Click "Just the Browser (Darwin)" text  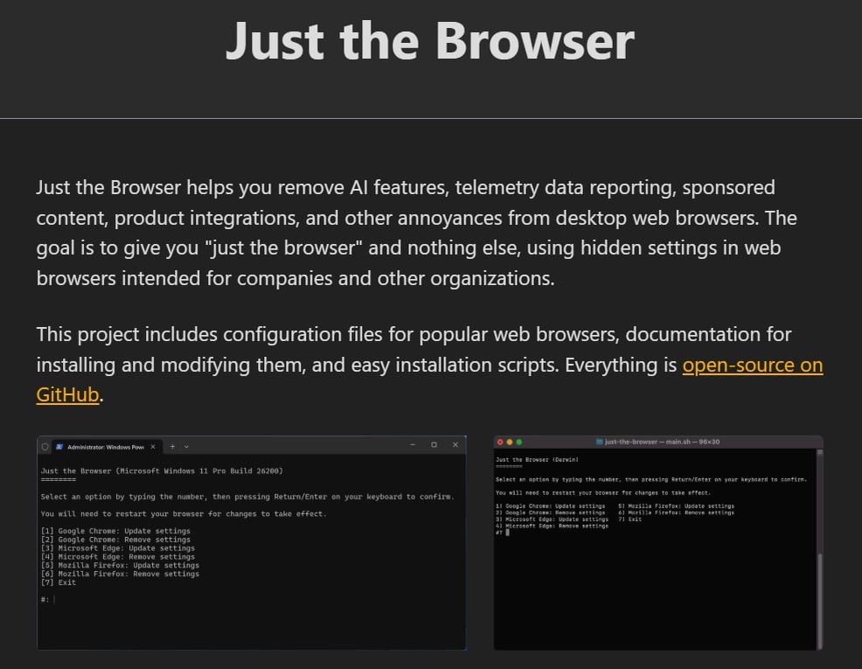(x=537, y=460)
